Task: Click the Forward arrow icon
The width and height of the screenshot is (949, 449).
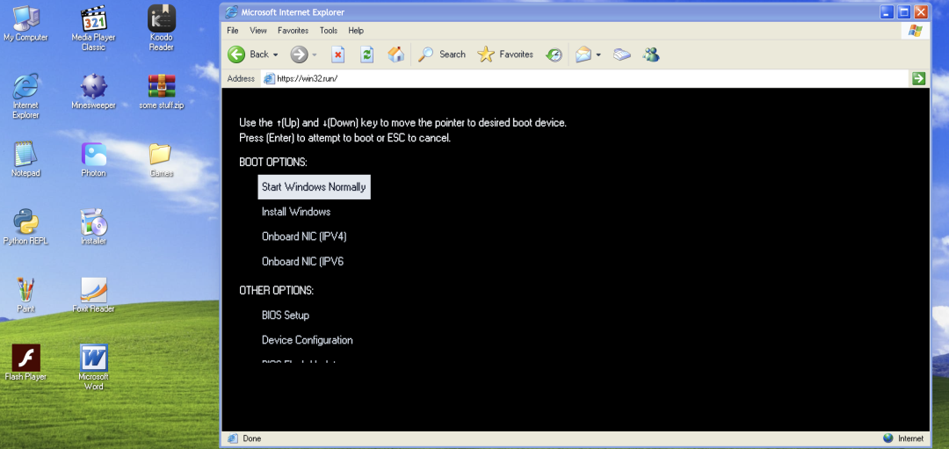Action: click(x=299, y=54)
